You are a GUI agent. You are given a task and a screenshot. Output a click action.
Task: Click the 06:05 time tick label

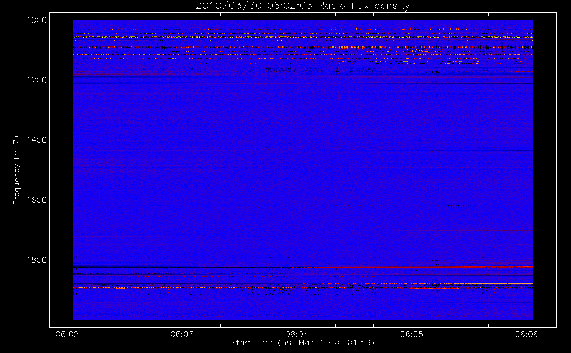tap(411, 334)
